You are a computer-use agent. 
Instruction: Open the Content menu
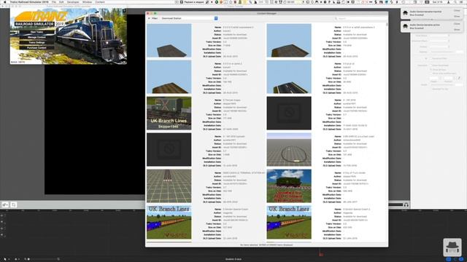click(100, 1)
